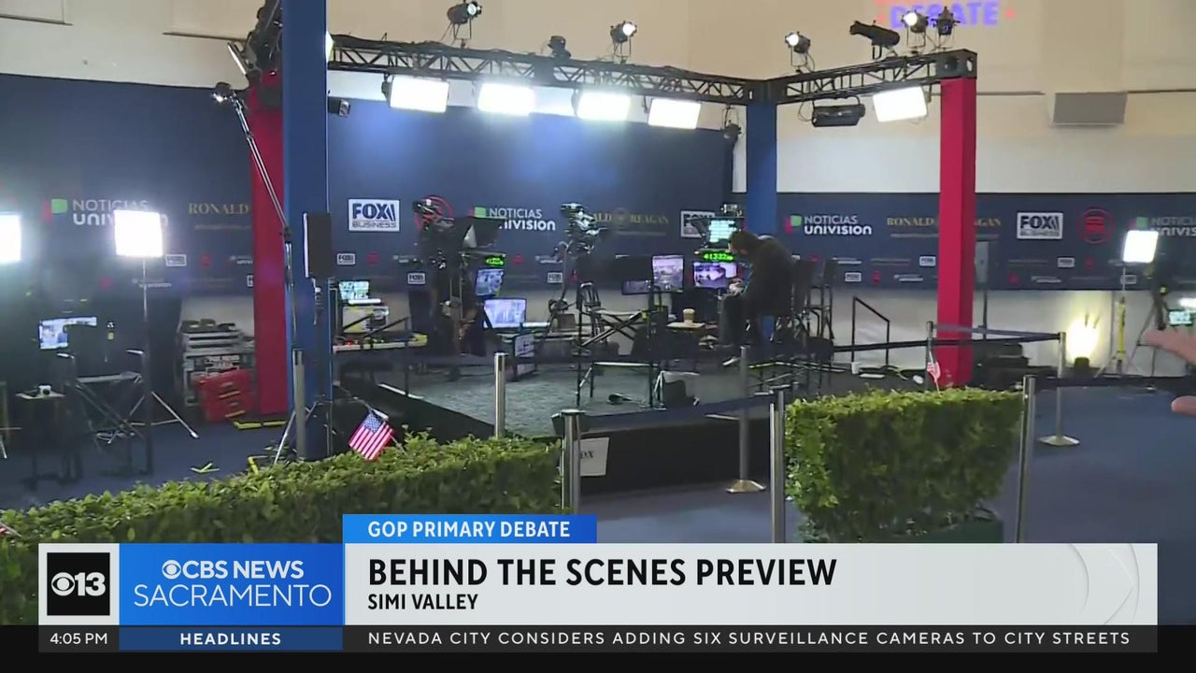Image resolution: width=1196 pixels, height=673 pixels.
Task: Click the CBS News Sacramento logo
Action: click(x=232, y=583)
